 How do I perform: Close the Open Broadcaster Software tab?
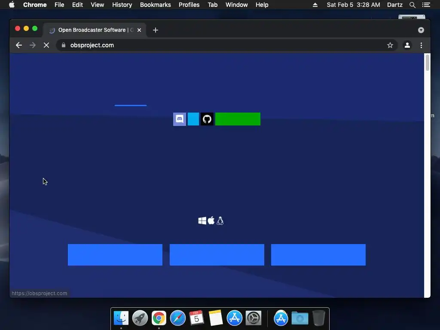tap(139, 30)
